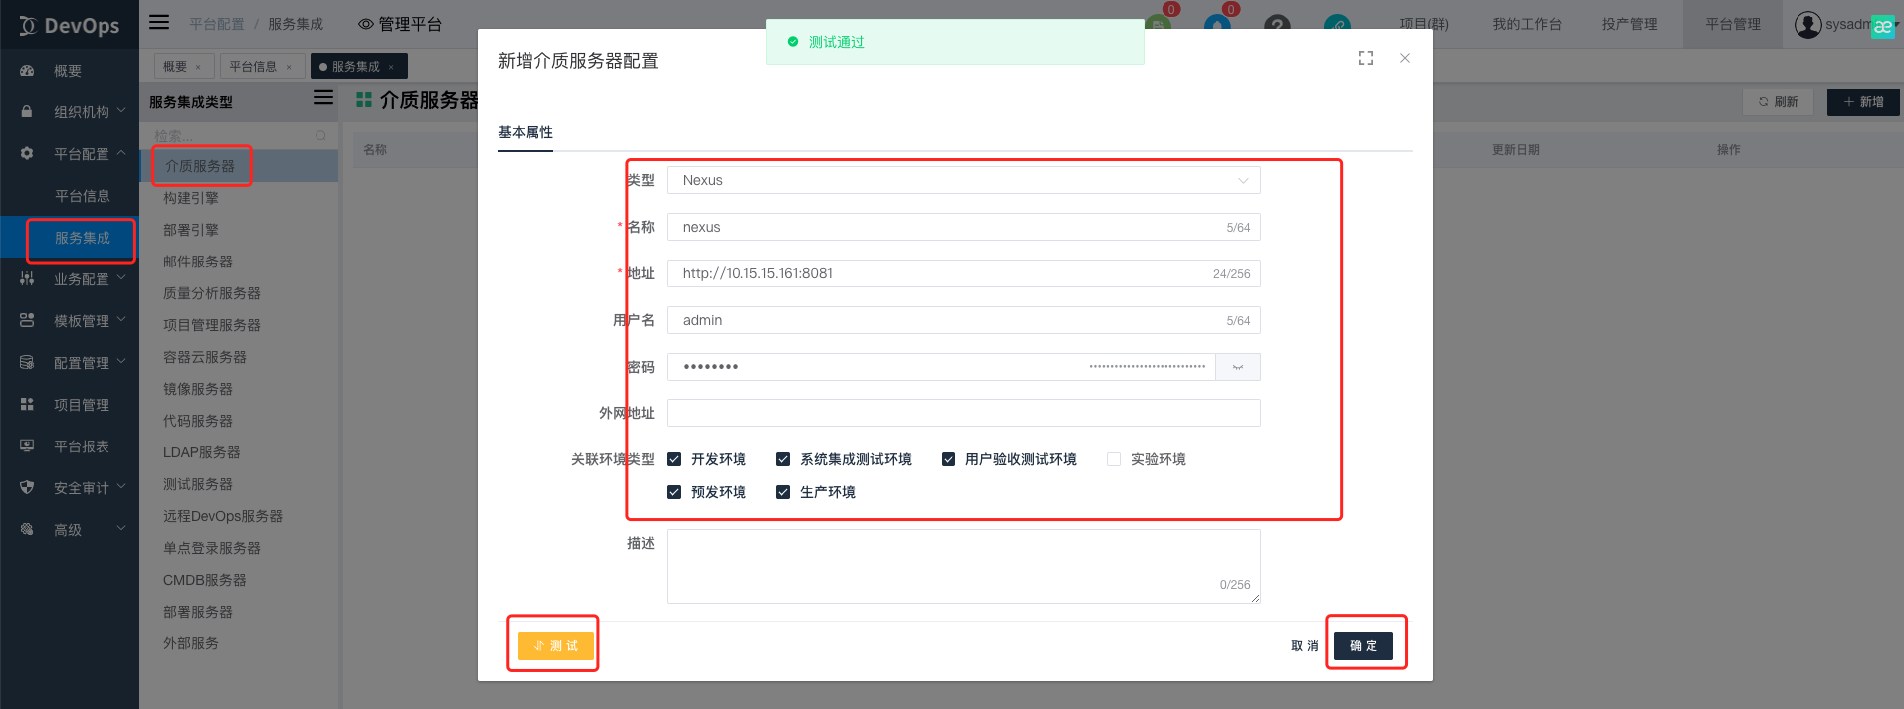This screenshot has width=1904, height=709.
Task: Select LDAP服务器 in service type list
Action: click(202, 452)
